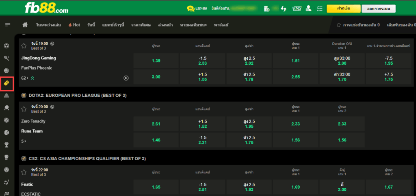
Task: Bet on Fnatic winner odds 1.65
Action: pyautogui.click(x=156, y=187)
